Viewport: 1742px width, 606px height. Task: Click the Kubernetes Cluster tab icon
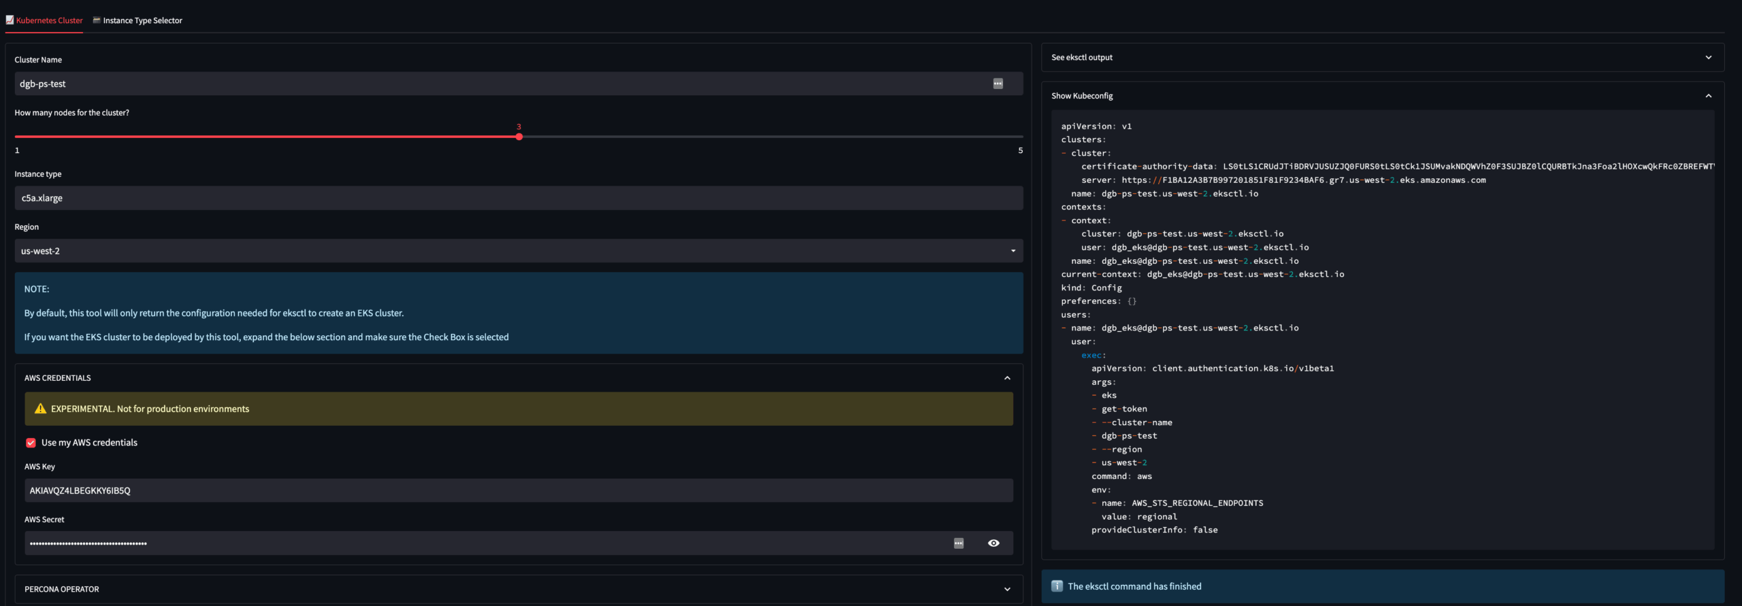click(x=10, y=20)
